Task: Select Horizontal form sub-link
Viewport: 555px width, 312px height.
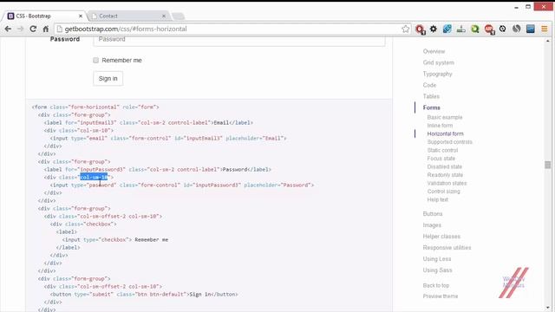Action: click(445, 133)
